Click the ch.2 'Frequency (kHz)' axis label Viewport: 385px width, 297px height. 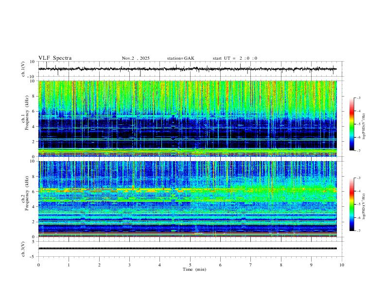pos(27,193)
